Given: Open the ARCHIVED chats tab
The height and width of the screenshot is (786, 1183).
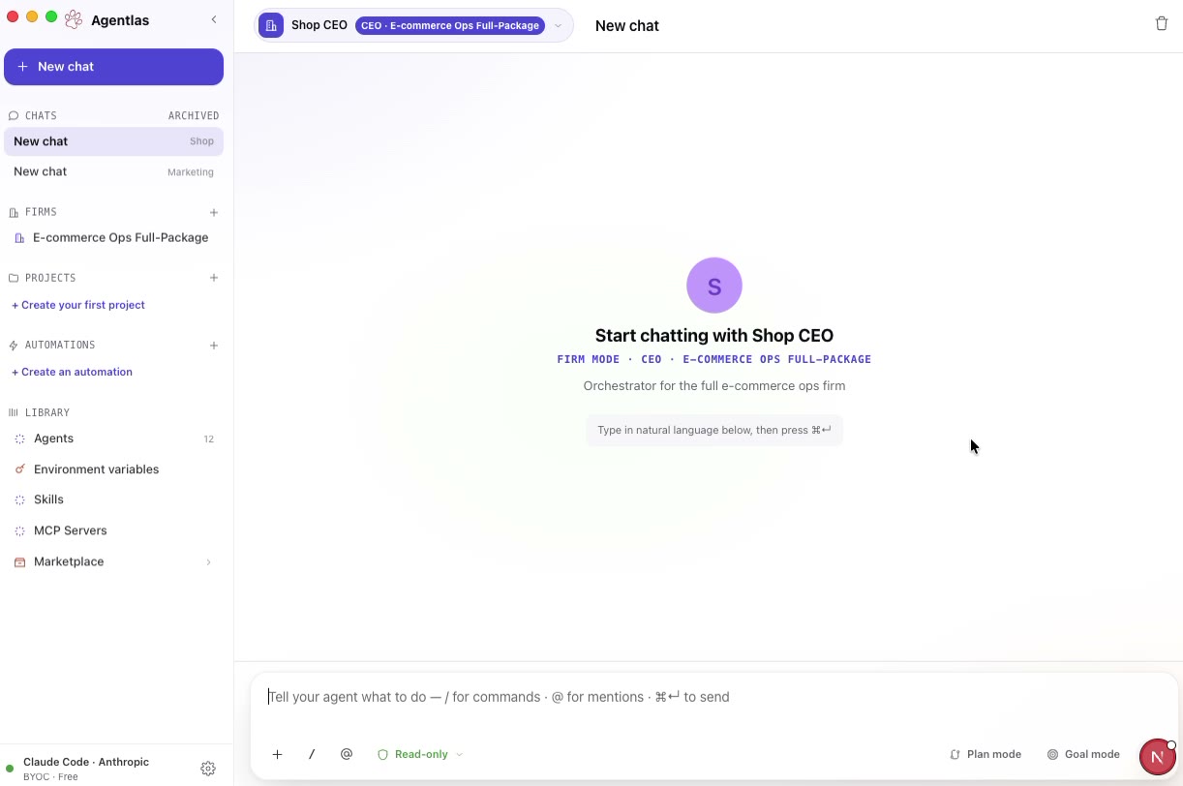Looking at the screenshot, I should (x=194, y=115).
